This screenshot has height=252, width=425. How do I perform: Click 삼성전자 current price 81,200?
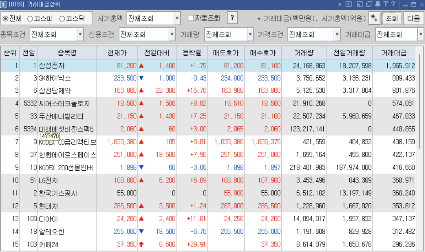pyautogui.click(x=127, y=66)
